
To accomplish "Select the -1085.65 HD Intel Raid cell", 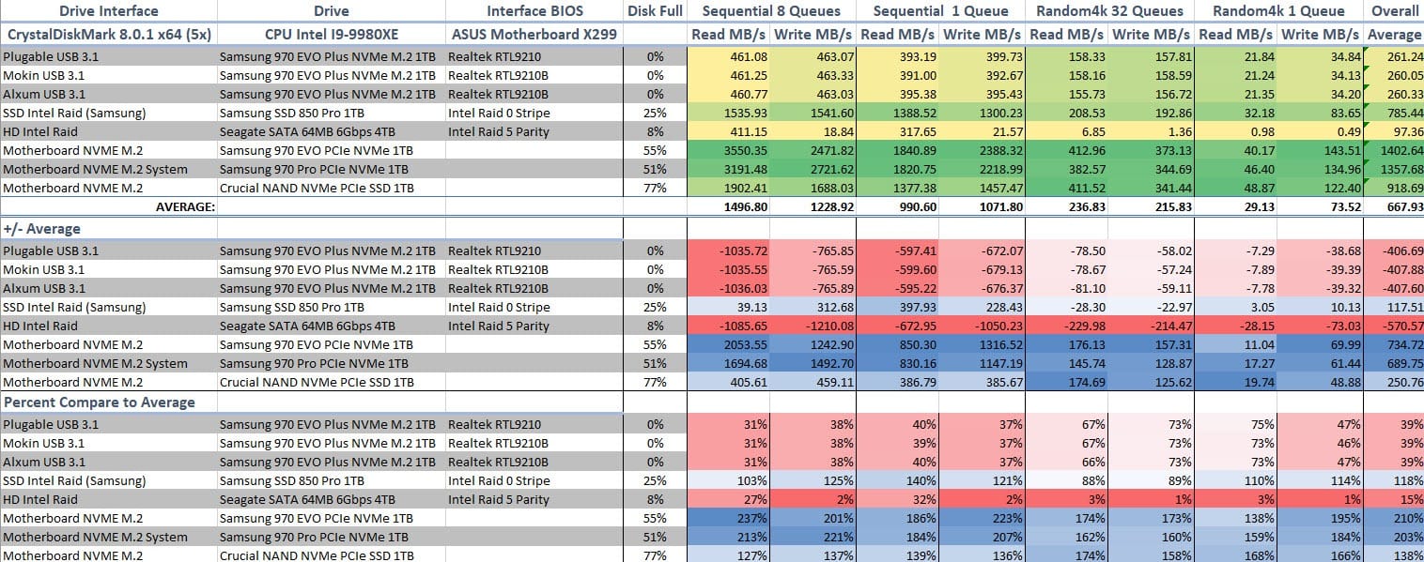I will [x=729, y=327].
